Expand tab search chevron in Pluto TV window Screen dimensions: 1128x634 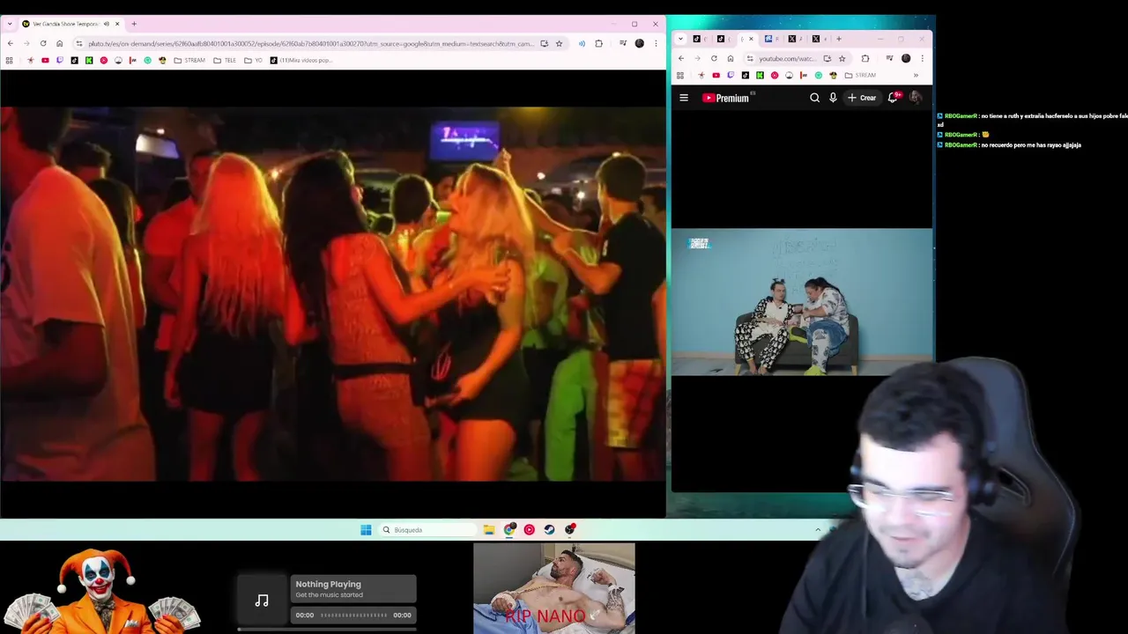click(x=10, y=24)
